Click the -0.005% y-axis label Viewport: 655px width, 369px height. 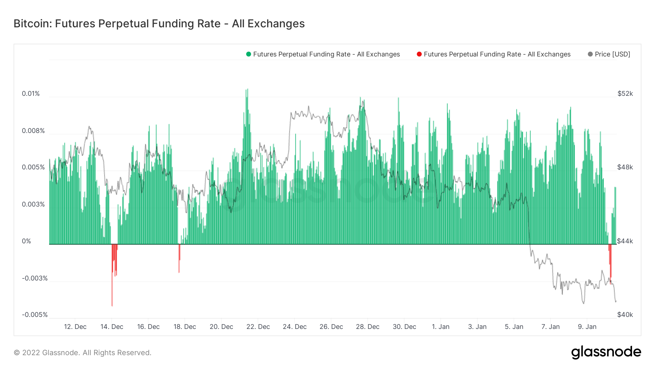tap(35, 315)
